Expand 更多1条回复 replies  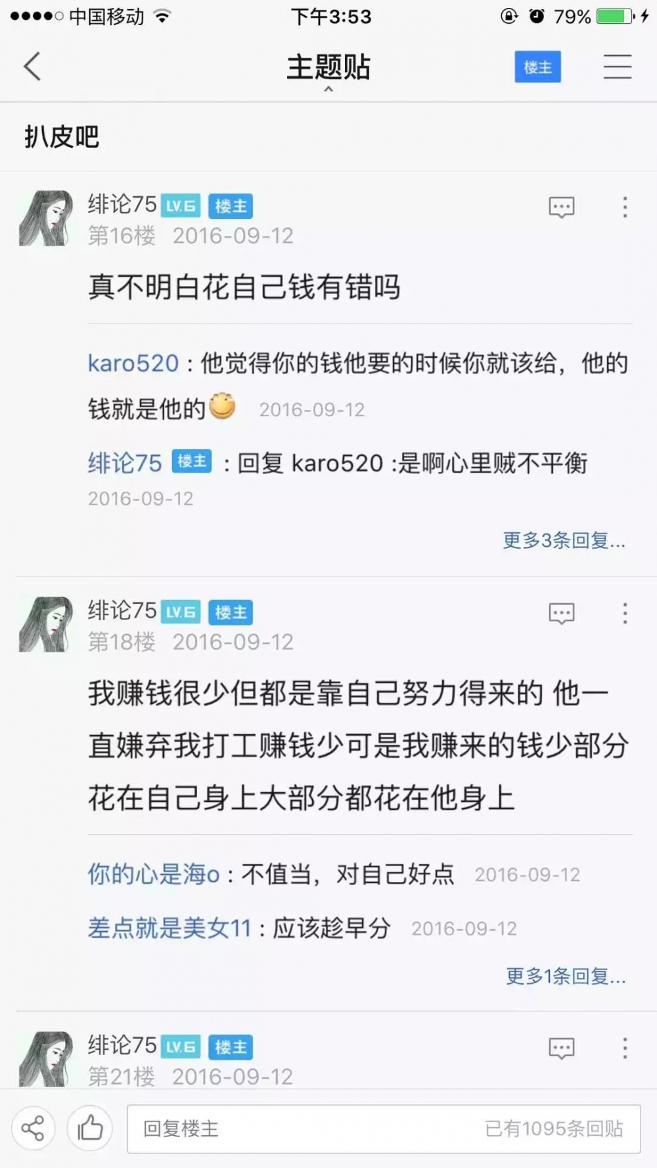click(x=566, y=976)
